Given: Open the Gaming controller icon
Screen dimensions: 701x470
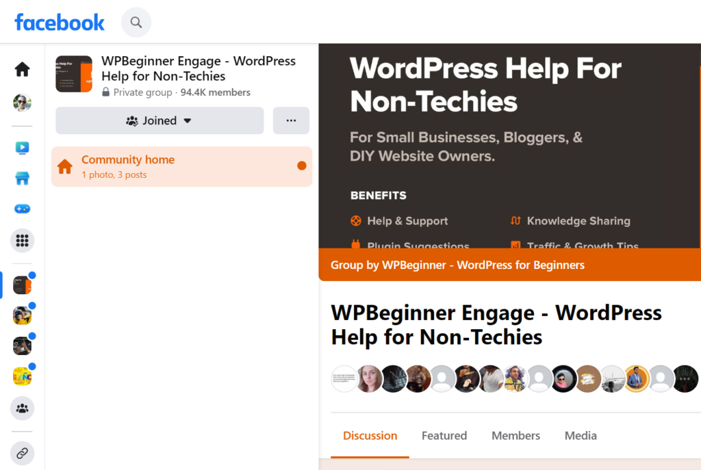Looking at the screenshot, I should (x=23, y=209).
